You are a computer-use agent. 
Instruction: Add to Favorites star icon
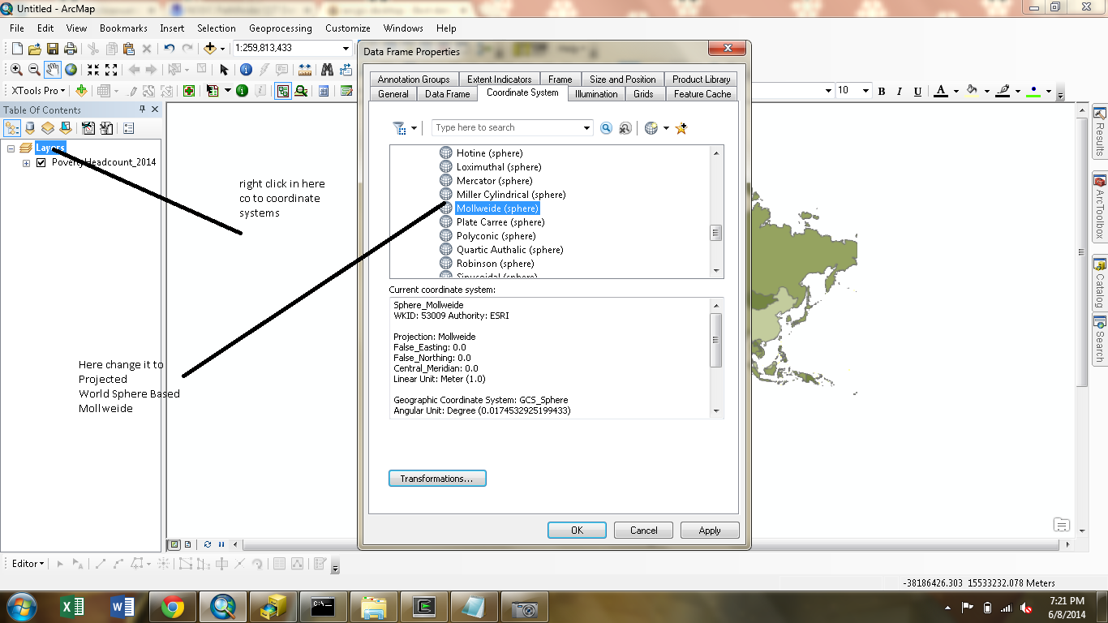[x=681, y=128]
